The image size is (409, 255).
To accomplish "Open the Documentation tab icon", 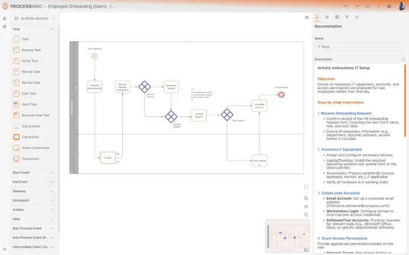I will pos(317,17).
